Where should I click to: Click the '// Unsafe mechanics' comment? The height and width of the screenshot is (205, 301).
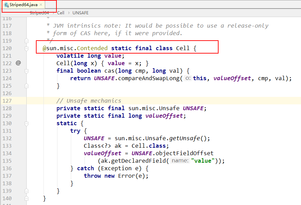pos(89,101)
